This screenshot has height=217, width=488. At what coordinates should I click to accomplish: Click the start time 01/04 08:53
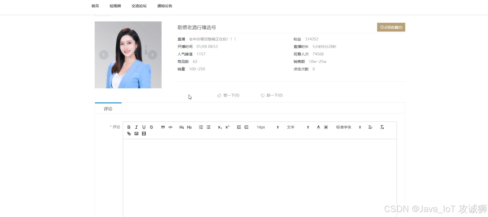[207, 47]
